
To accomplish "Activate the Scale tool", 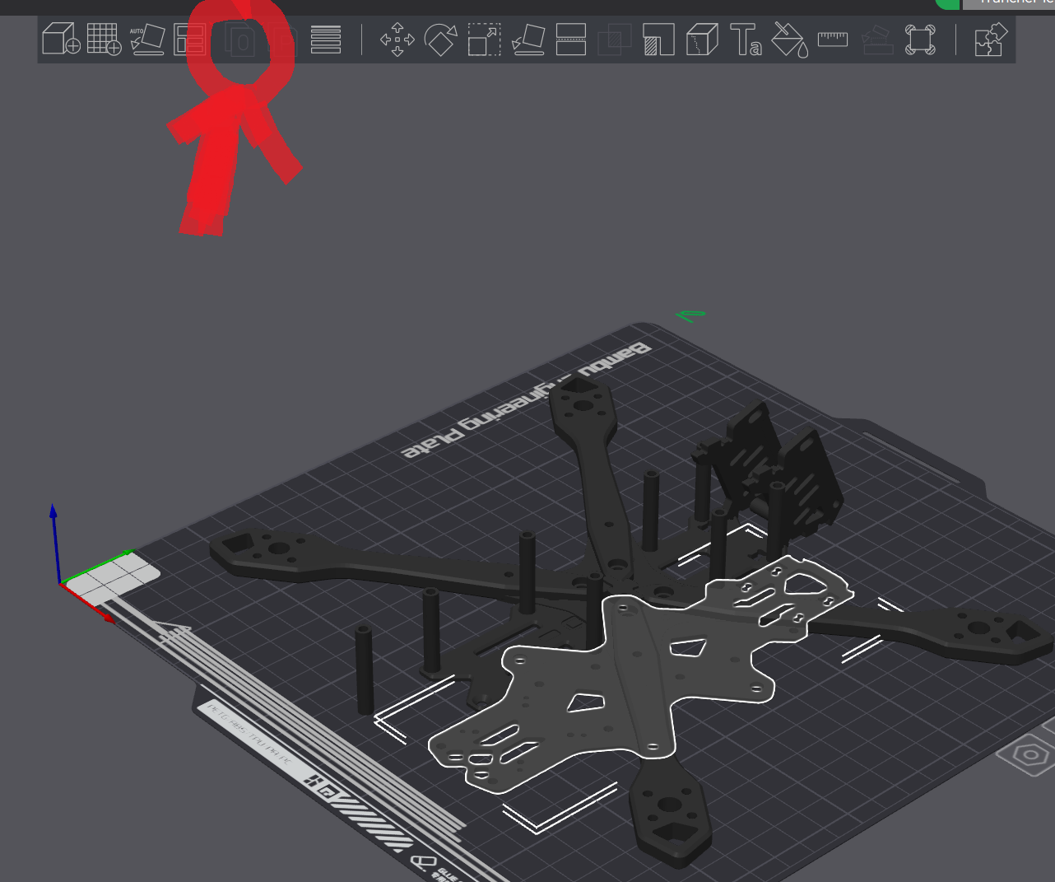I will point(484,39).
